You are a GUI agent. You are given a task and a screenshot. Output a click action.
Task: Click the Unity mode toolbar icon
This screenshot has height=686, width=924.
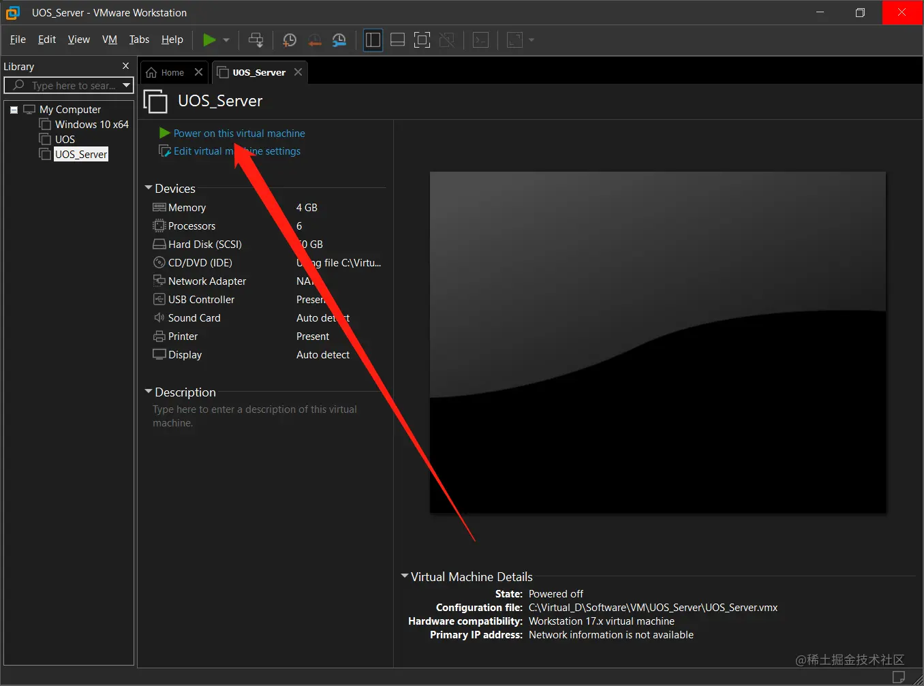447,40
